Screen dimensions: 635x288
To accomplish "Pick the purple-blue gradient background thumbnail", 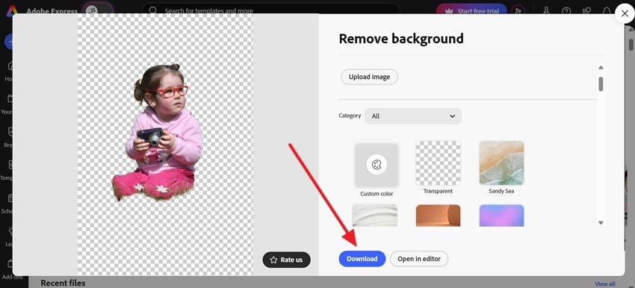I will [x=501, y=216].
